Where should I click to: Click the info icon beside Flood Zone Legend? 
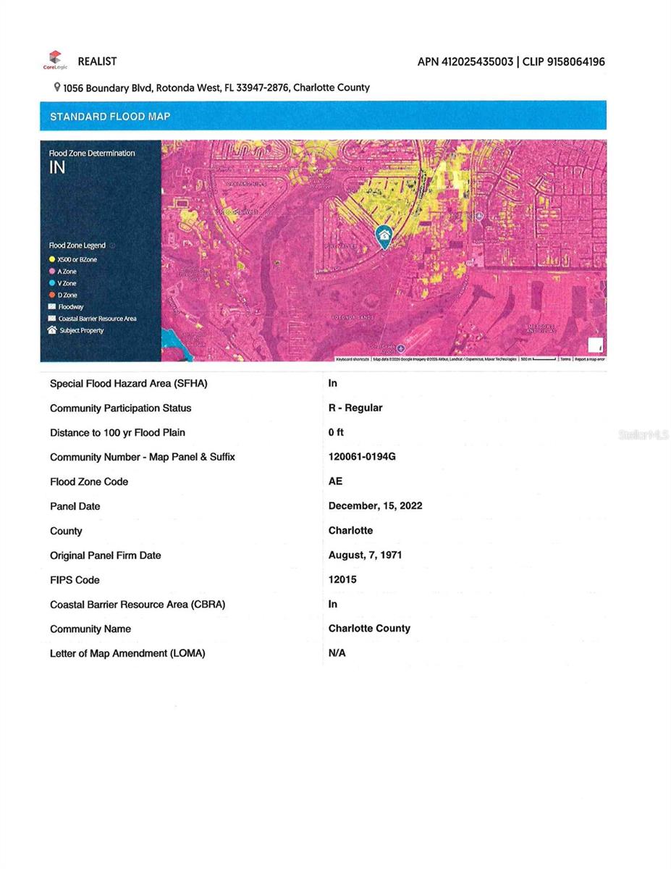click(112, 245)
